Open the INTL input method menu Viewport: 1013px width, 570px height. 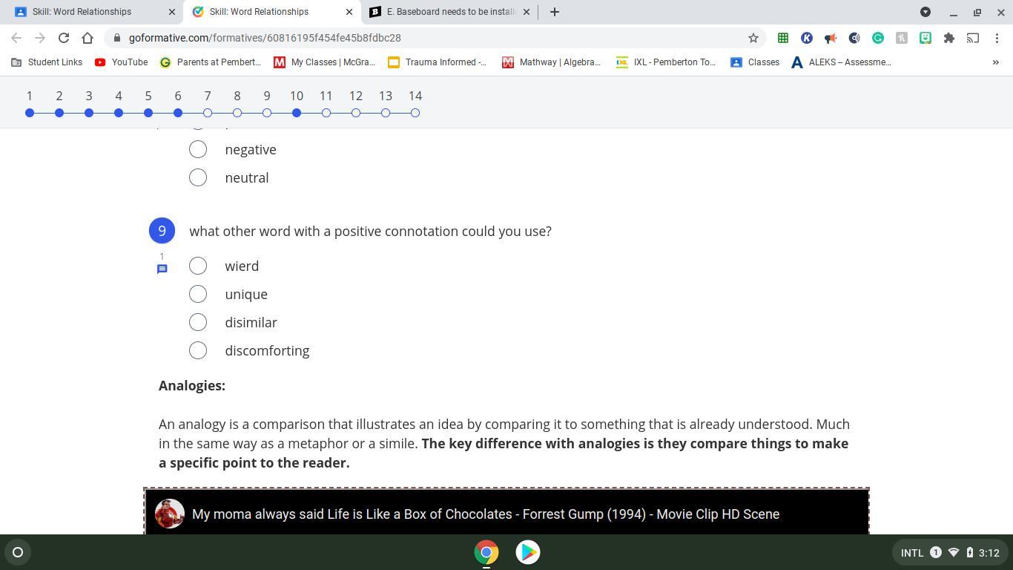912,552
